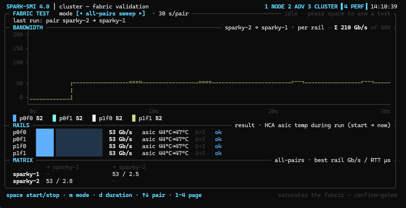
Task: Click the 10s chart time axis label
Action: [x=153, y=111]
